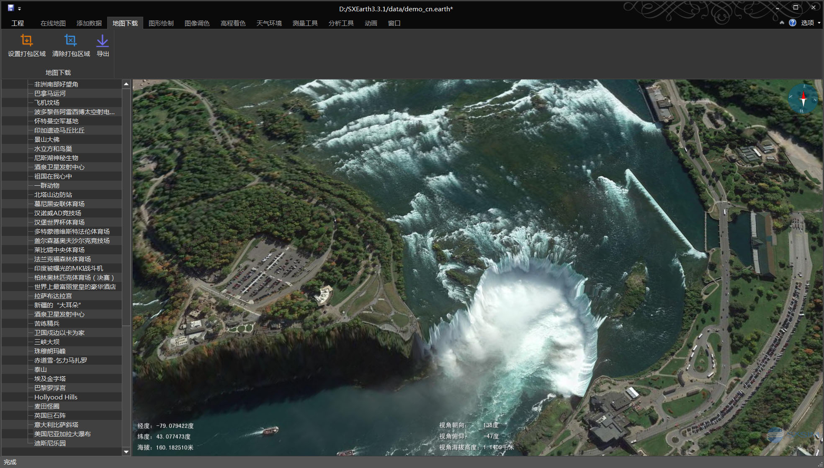
Task: Open the 工程 menu
Action: click(18, 23)
